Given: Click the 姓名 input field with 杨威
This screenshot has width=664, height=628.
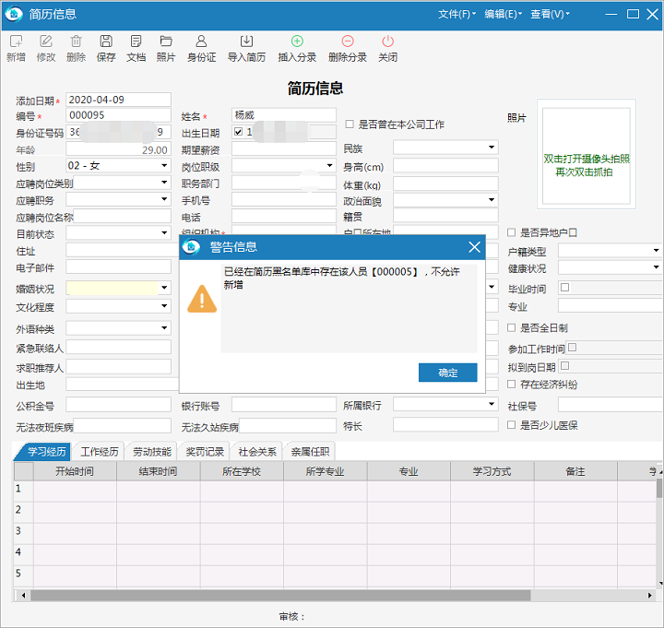Looking at the screenshot, I should pos(284,114).
